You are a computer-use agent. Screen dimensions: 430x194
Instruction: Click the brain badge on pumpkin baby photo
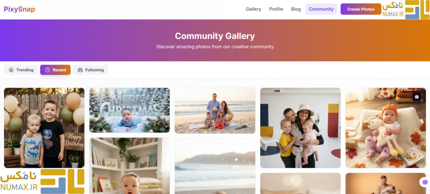pos(417,97)
